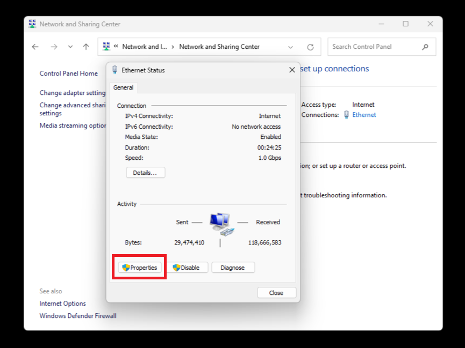Open connection Details
Viewport: 465px width, 348px height.
click(x=145, y=173)
